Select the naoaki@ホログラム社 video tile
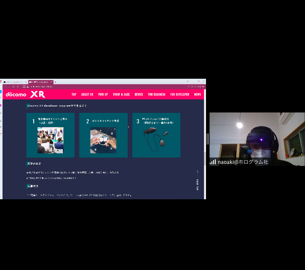Viewport: 305px width, 270px height. pyautogui.click(x=257, y=139)
